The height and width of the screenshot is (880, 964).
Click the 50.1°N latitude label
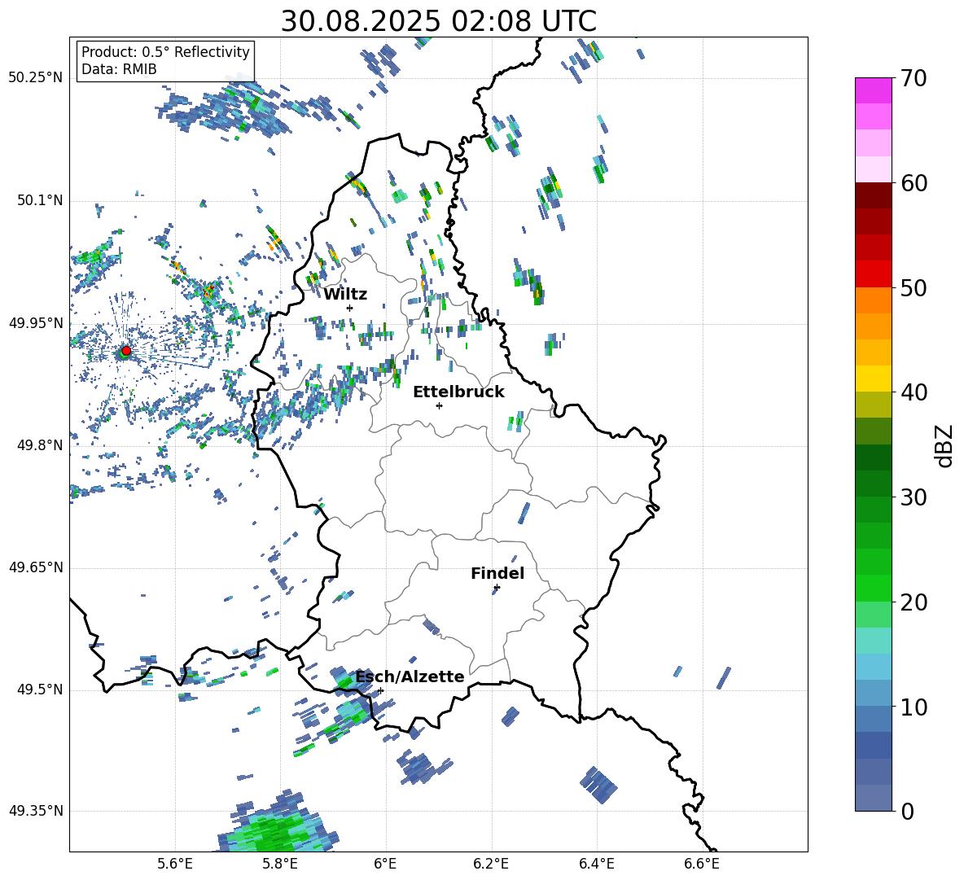click(39, 200)
